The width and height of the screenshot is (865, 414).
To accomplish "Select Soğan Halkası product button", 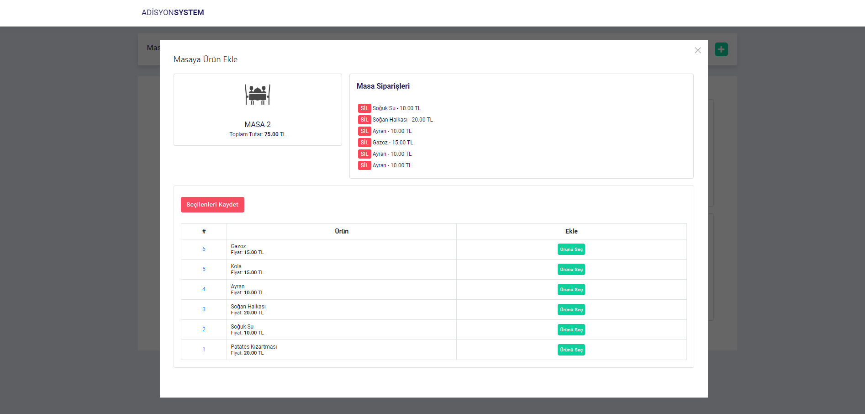I will tap(571, 310).
